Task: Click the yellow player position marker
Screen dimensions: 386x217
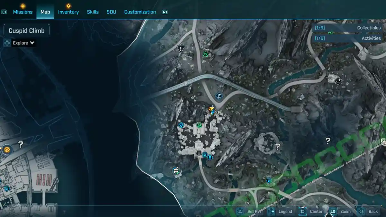Action: pyautogui.click(x=211, y=111)
